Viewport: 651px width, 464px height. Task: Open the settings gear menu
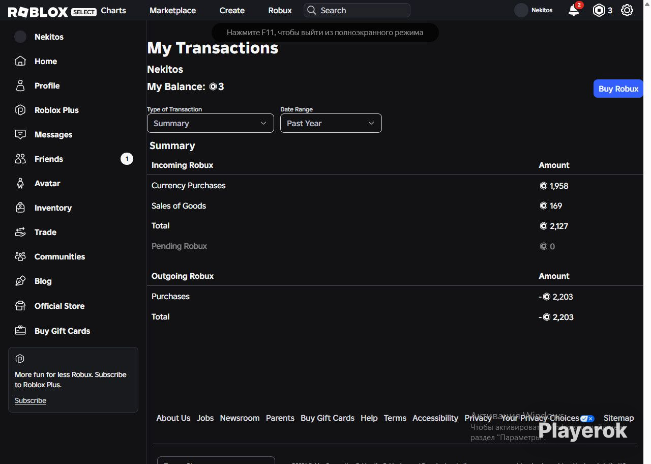click(x=627, y=10)
